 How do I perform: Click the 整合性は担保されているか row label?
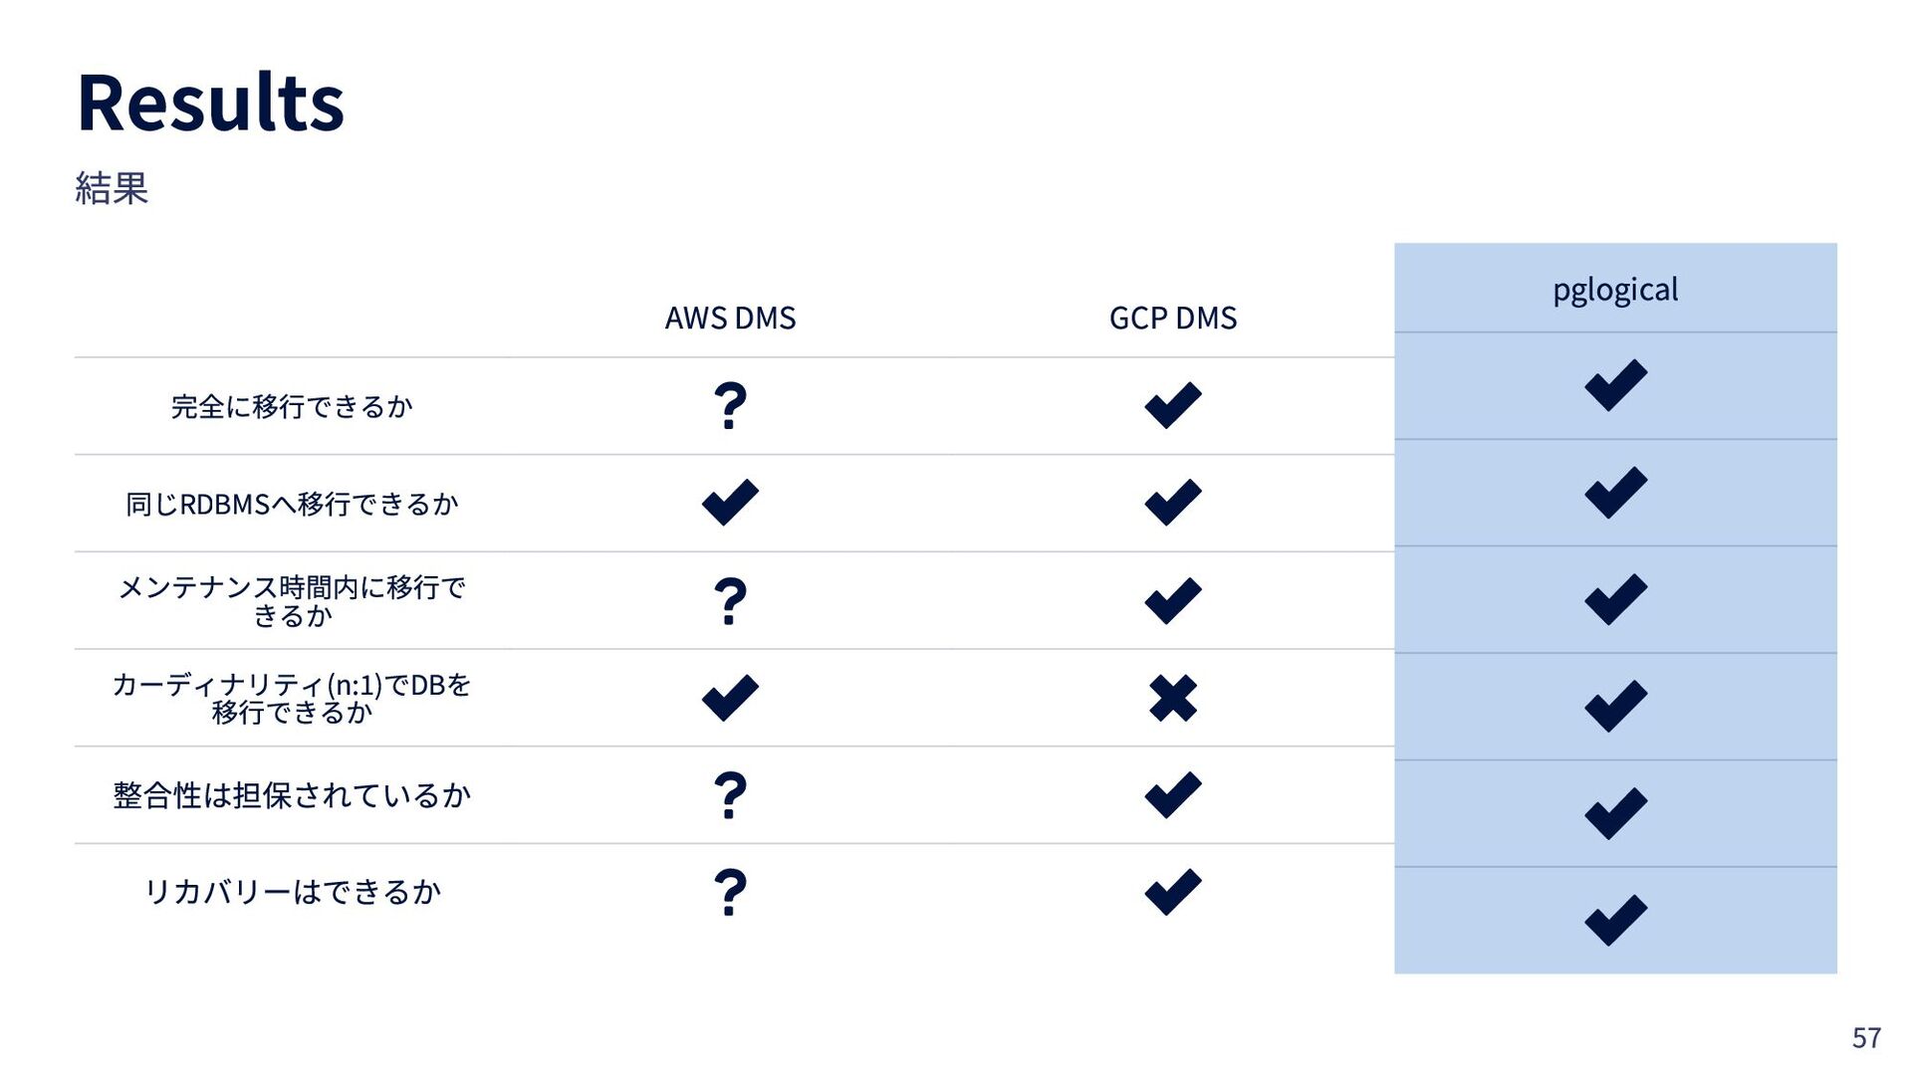click(292, 795)
